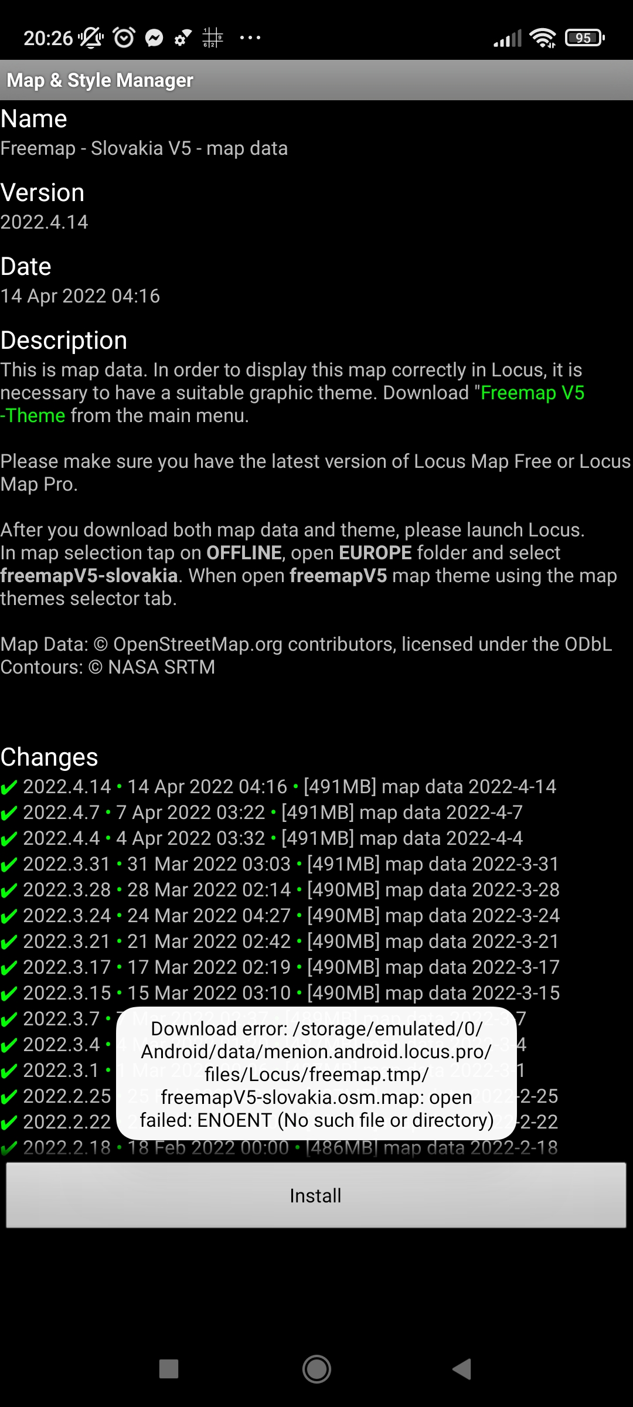Tap the green checkmark for 2022.3.17
Image resolution: width=633 pixels, height=1407 pixels.
click(x=9, y=968)
